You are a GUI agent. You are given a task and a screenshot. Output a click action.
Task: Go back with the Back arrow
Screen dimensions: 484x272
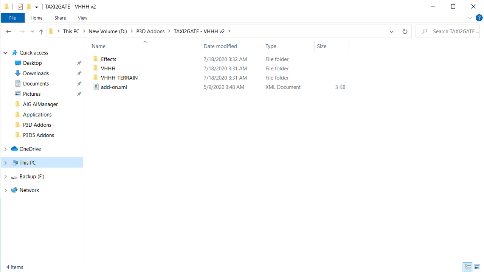[9, 31]
